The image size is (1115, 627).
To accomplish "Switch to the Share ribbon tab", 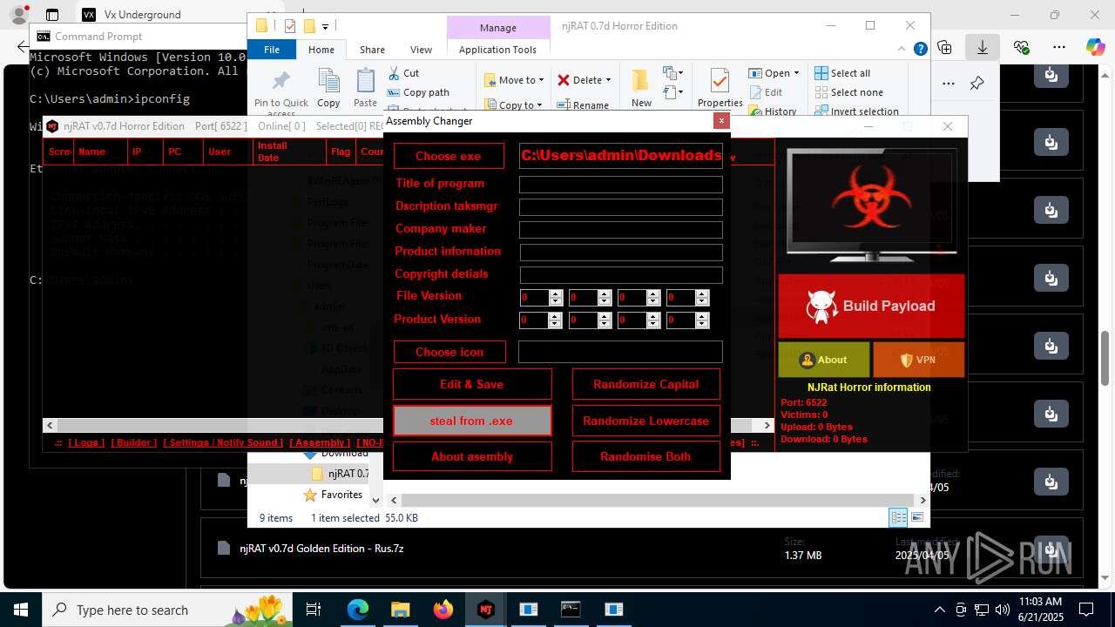I will [372, 50].
